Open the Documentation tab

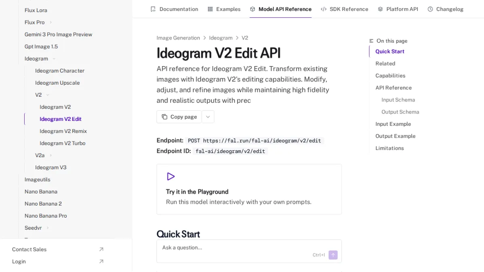point(174,9)
